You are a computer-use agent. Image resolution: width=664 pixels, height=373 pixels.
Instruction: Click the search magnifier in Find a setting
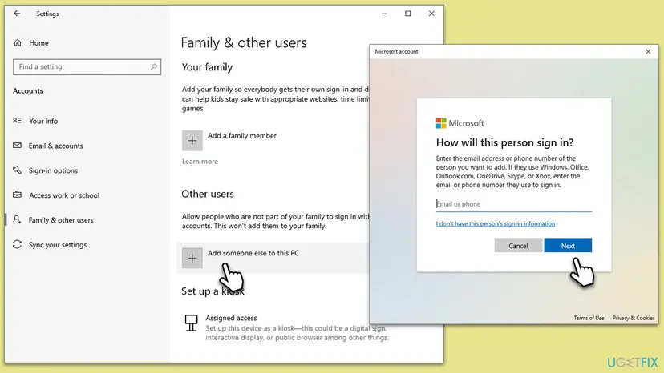(x=153, y=66)
